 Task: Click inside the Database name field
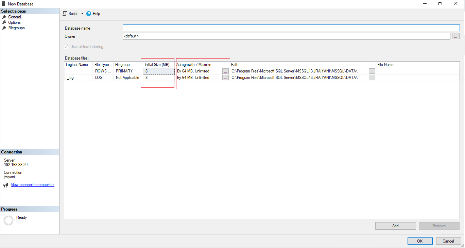click(x=291, y=28)
